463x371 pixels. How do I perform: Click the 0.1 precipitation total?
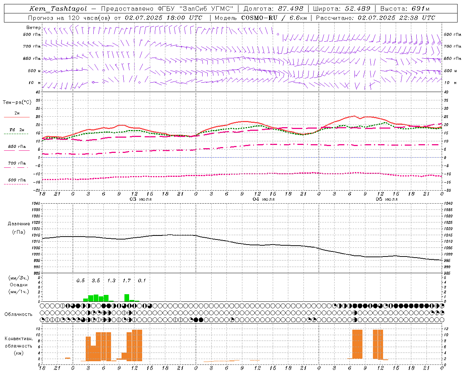[x=142, y=280]
